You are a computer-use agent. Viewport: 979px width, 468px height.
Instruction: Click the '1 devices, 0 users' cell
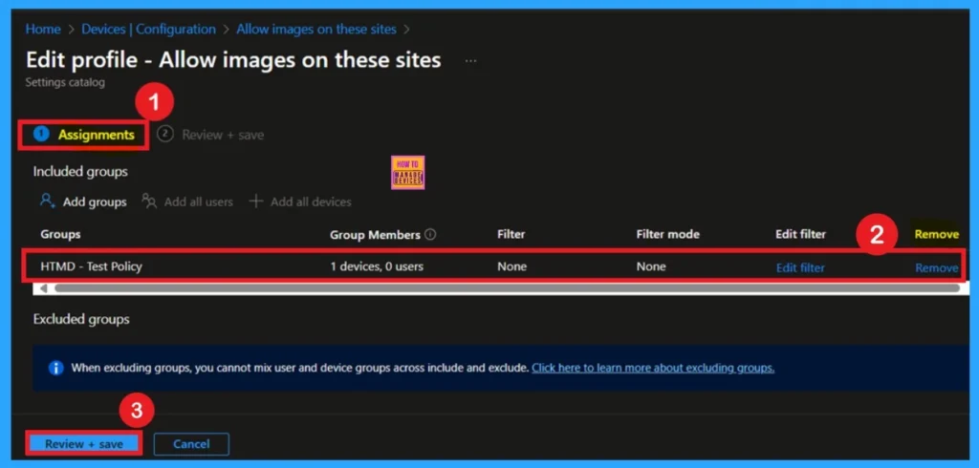[x=377, y=266]
